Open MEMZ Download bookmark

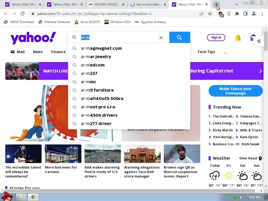click(x=19, y=22)
